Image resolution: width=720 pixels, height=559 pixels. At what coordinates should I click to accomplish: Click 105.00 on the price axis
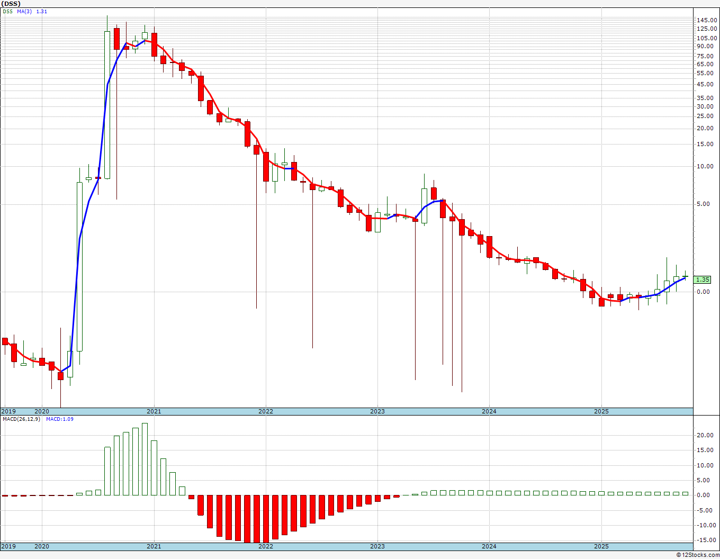pyautogui.click(x=707, y=38)
